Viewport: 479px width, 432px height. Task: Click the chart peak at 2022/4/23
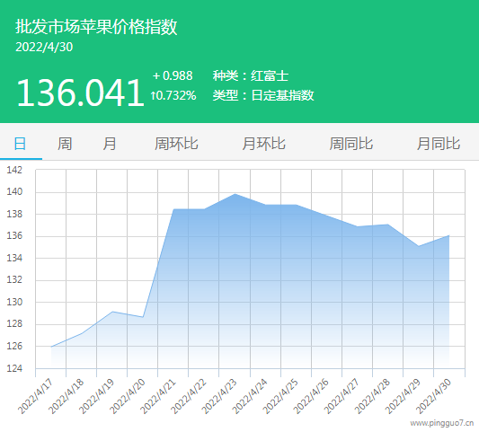(235, 194)
